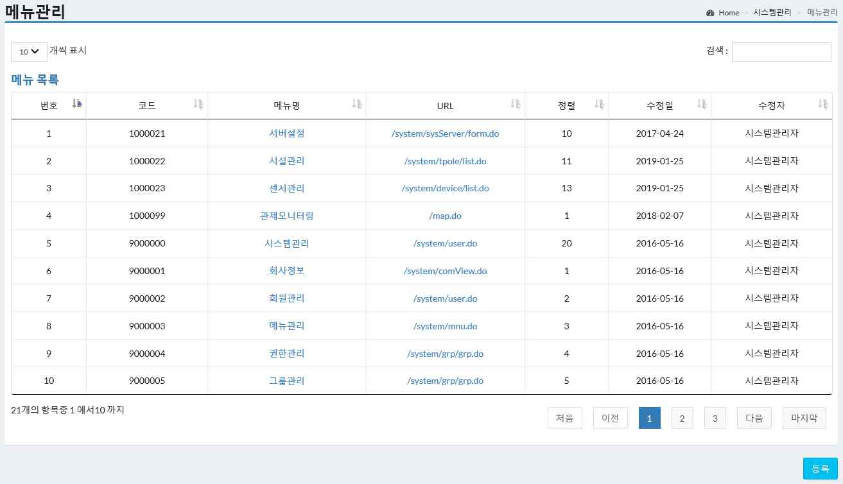Select code cell 1000021
Viewport: 843px width, 484px height.
pyautogui.click(x=147, y=134)
